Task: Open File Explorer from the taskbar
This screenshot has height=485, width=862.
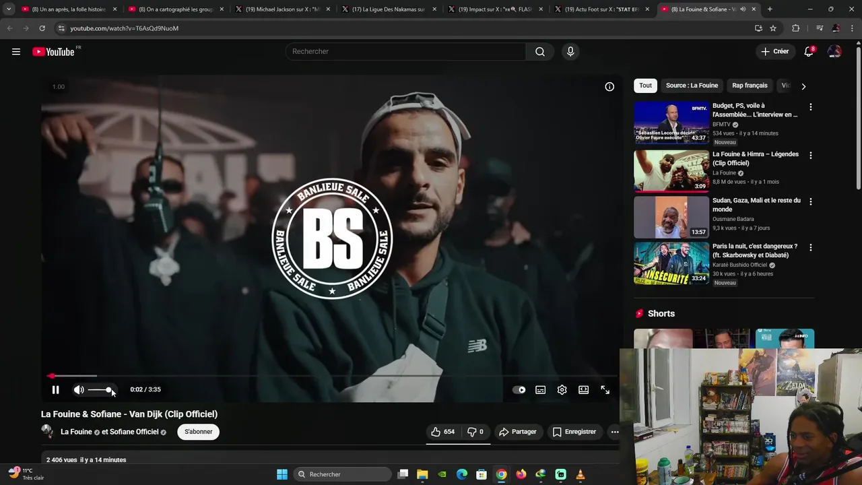Action: point(422,474)
